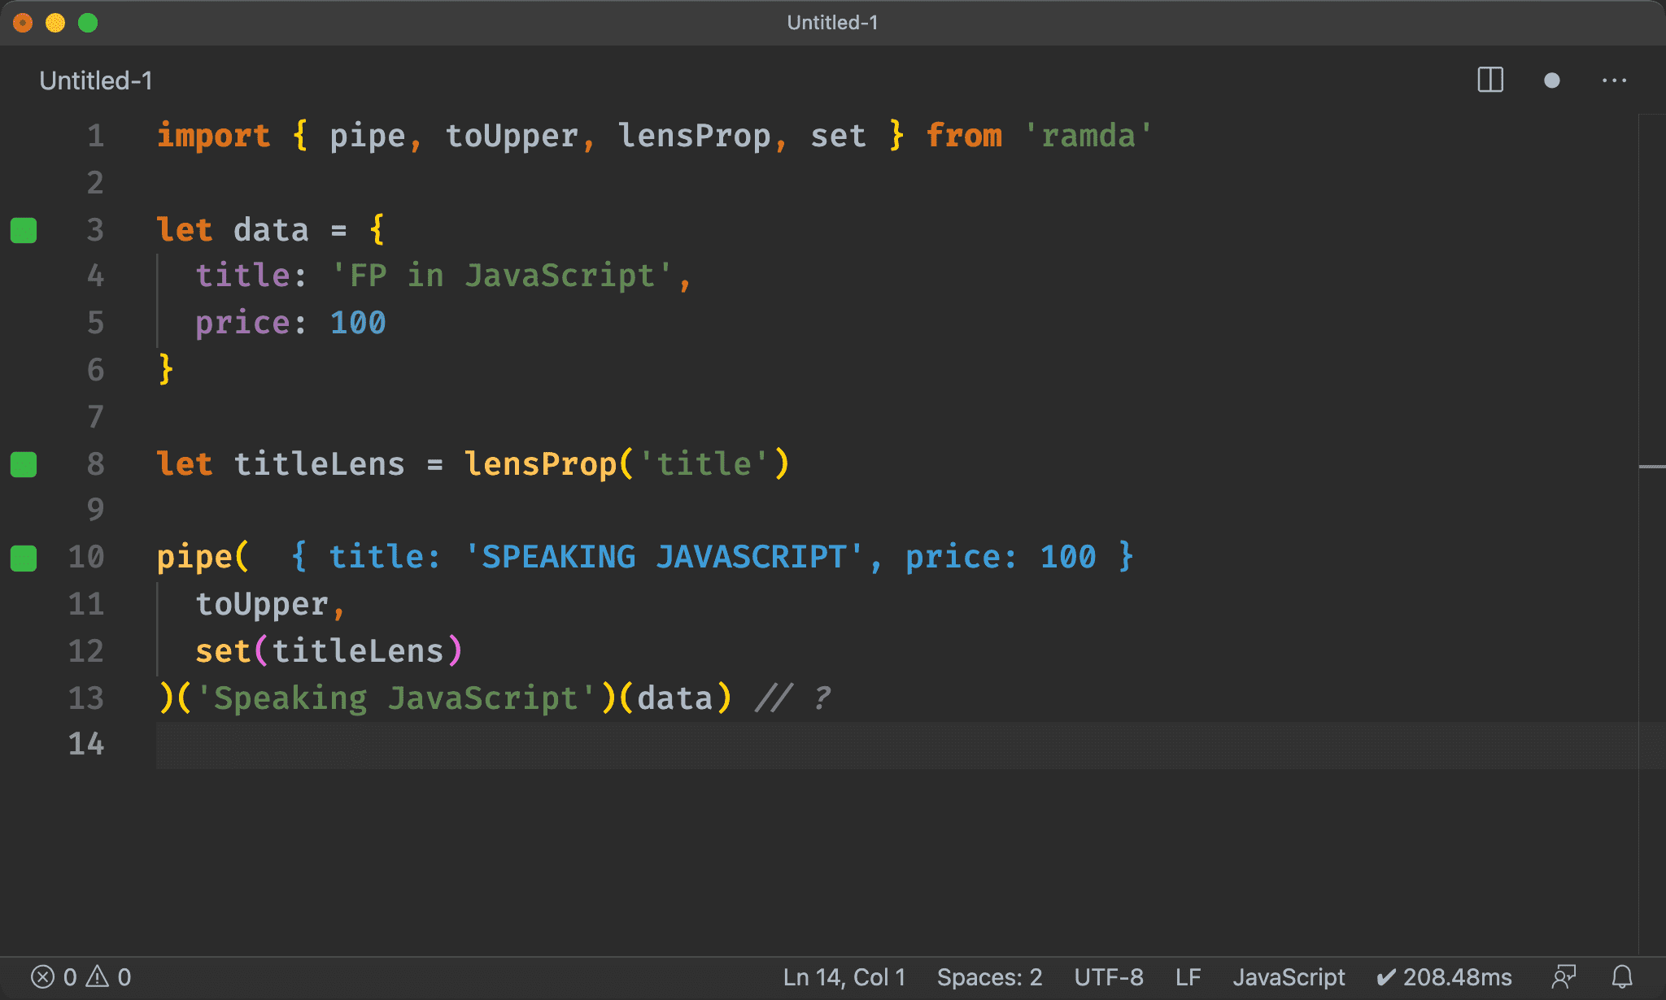The height and width of the screenshot is (1000, 1666).
Task: Click the 208.48ms execution time indicator
Action: click(x=1444, y=976)
